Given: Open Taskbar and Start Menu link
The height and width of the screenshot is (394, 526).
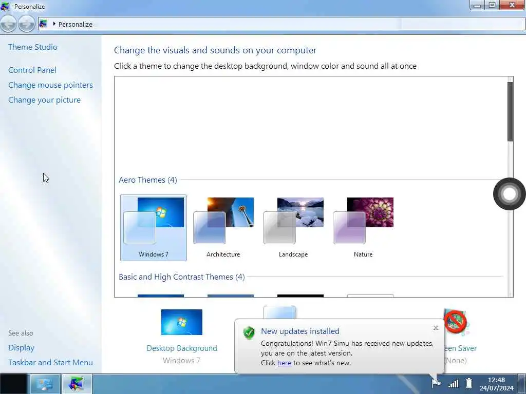Looking at the screenshot, I should pyautogui.click(x=51, y=363).
